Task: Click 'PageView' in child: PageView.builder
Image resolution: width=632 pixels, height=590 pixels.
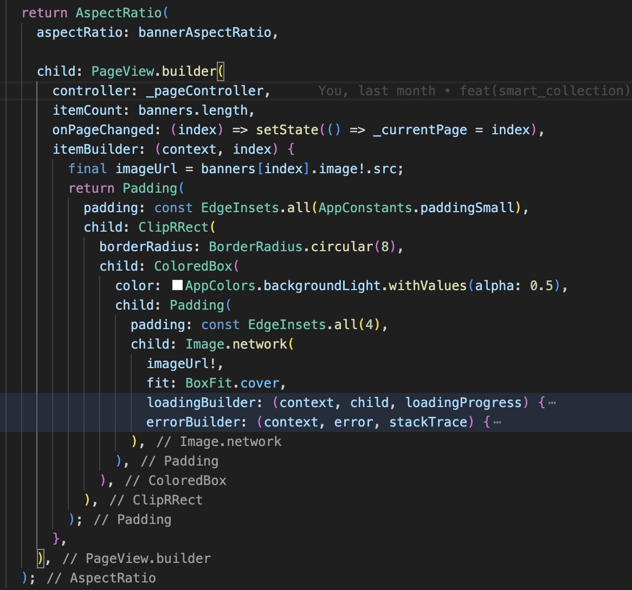Action: click(123, 71)
